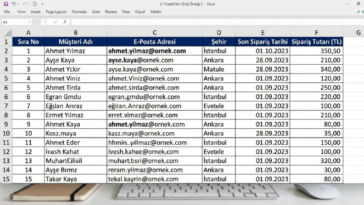Click the formula bar Enter checkmark icon
Viewport: 364px width, 205px height.
click(x=55, y=22)
